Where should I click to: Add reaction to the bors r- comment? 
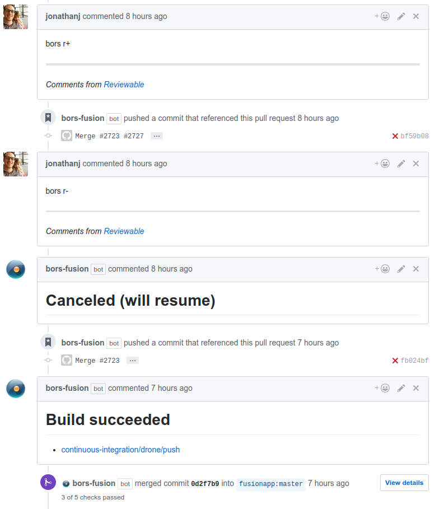[x=382, y=164]
